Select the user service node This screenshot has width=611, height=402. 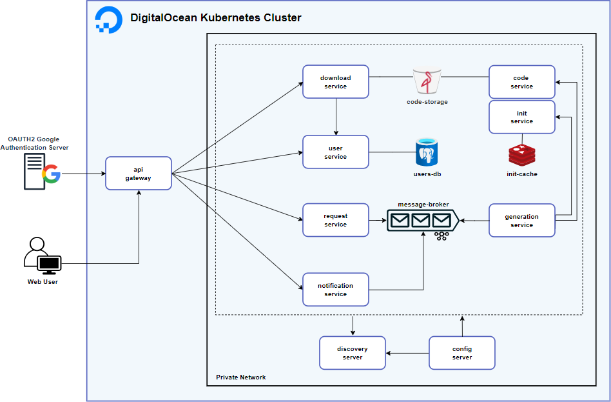click(336, 152)
